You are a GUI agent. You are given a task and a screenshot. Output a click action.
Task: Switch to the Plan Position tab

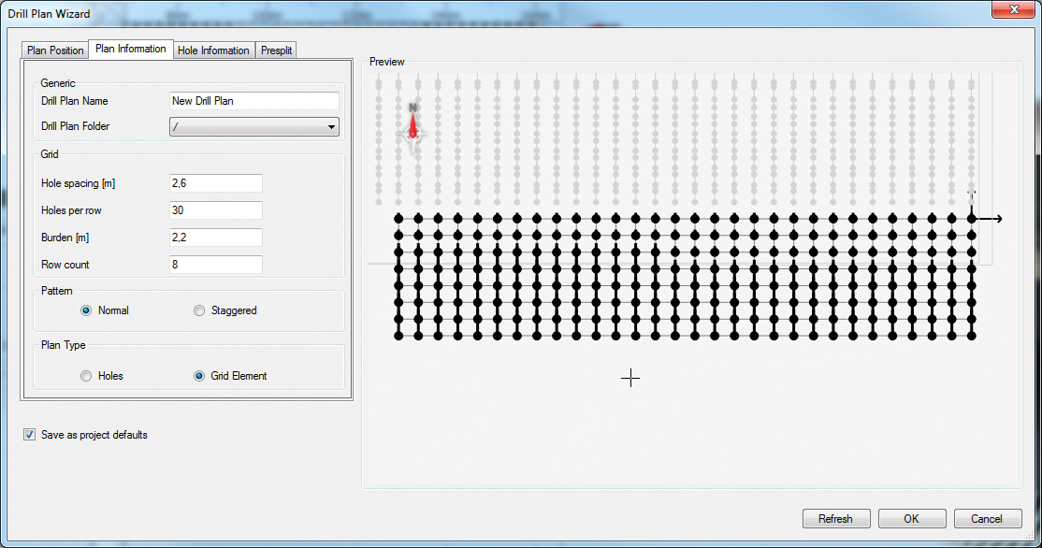point(54,50)
